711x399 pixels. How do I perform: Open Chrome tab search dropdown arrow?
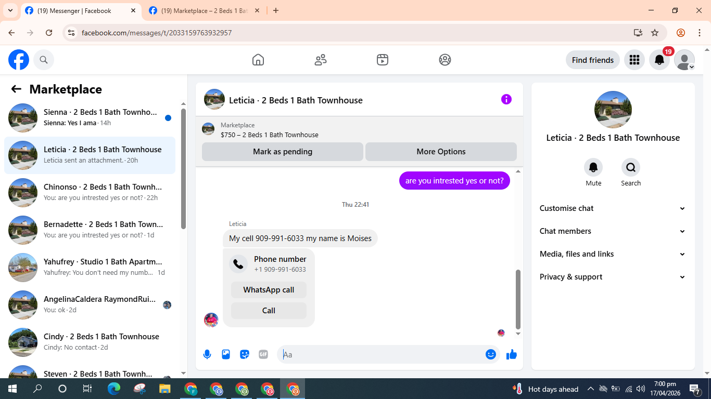pyautogui.click(x=10, y=10)
